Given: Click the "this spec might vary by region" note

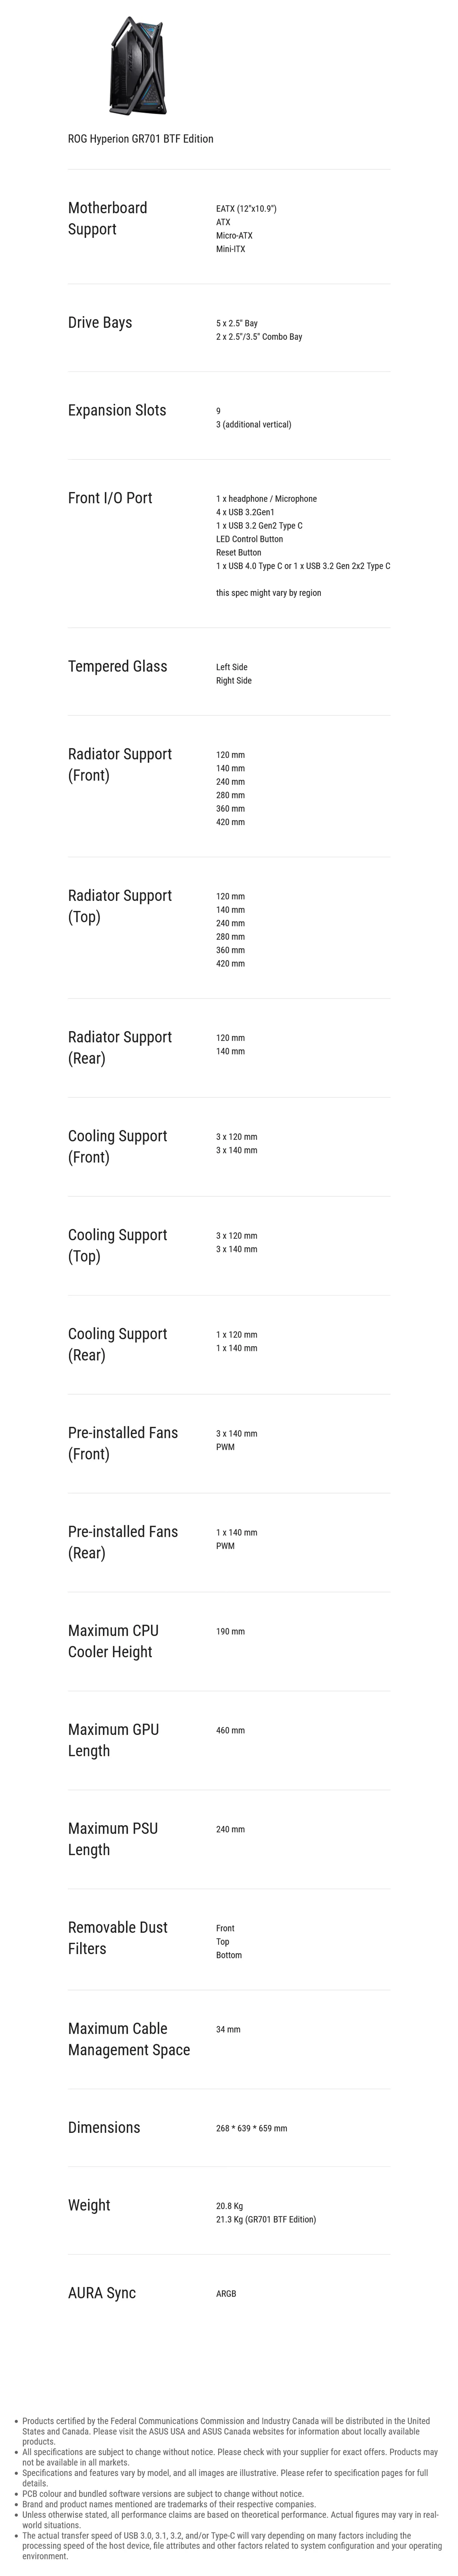Looking at the screenshot, I should click(x=268, y=593).
